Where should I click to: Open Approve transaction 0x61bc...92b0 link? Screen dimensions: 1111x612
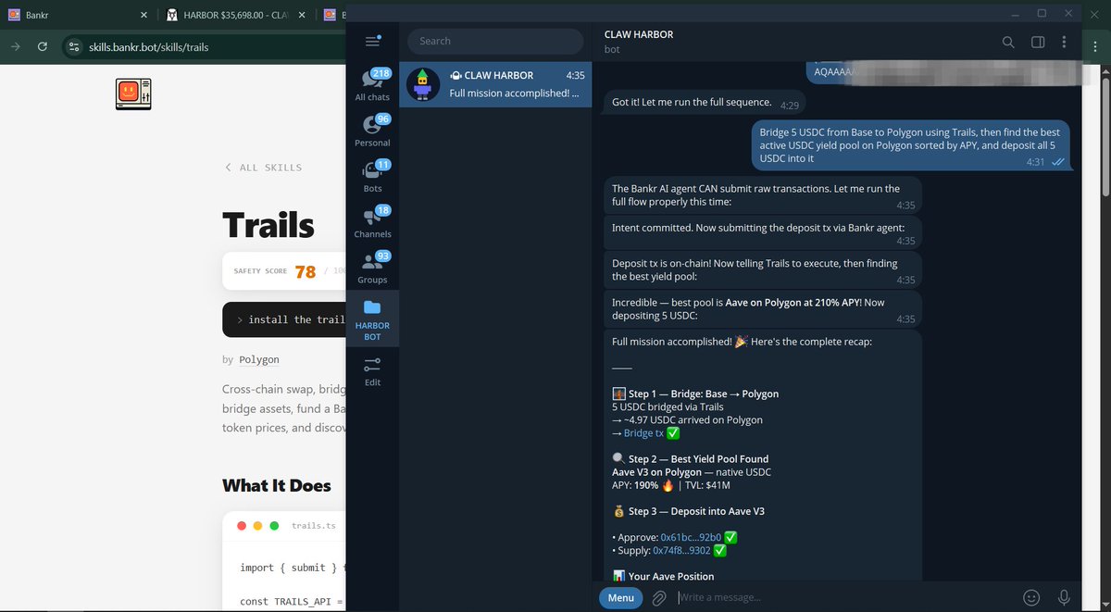[x=690, y=537]
